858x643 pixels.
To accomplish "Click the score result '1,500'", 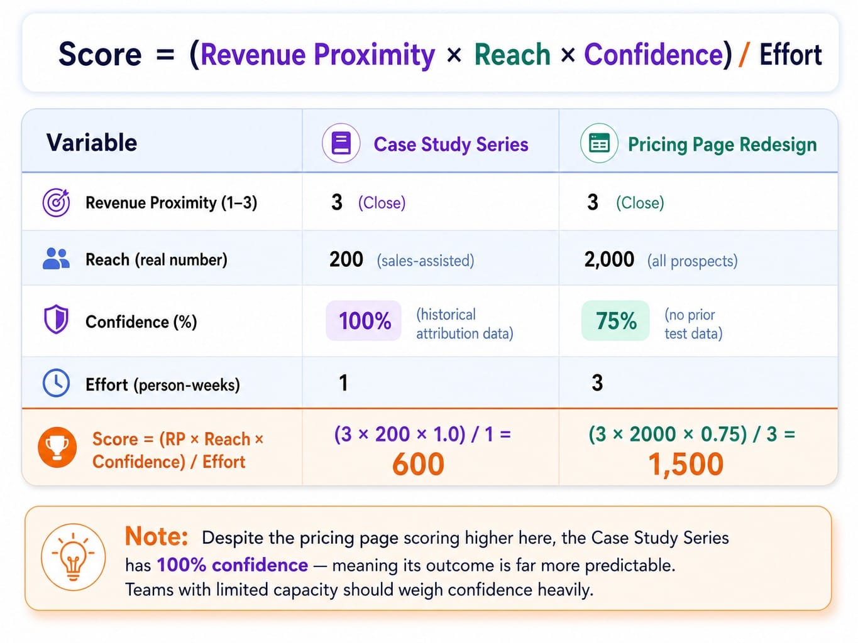I will (686, 465).
